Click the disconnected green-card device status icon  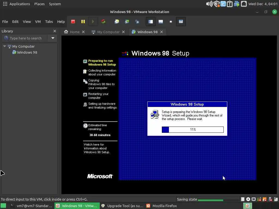pyautogui.click(x=259, y=199)
